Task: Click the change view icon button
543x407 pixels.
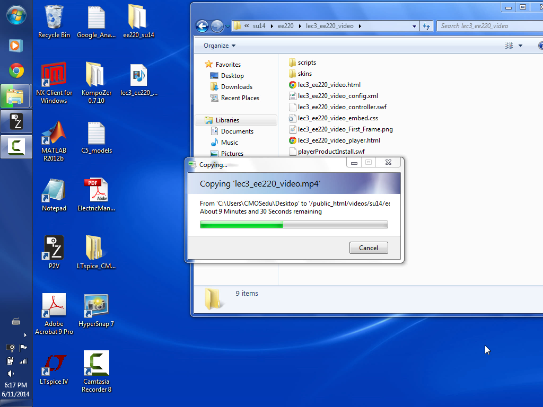Action: (509, 46)
